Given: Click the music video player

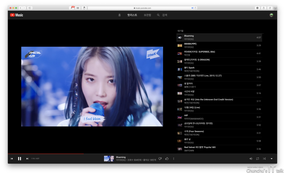Looking at the screenshot, I should point(92,86).
